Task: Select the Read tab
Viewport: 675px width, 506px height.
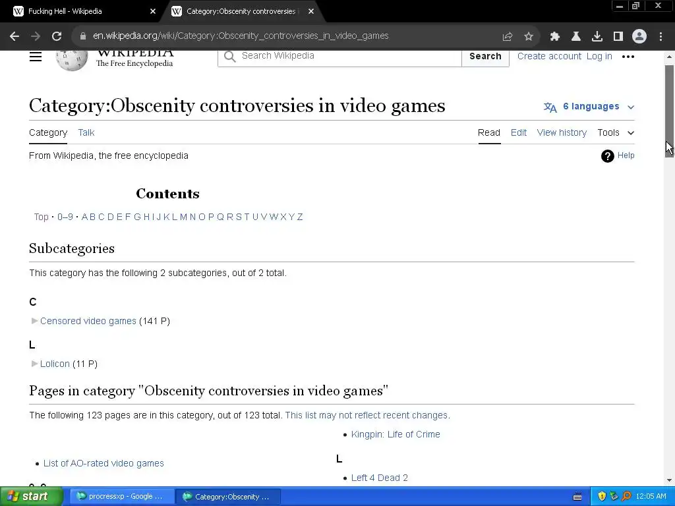Action: click(489, 132)
